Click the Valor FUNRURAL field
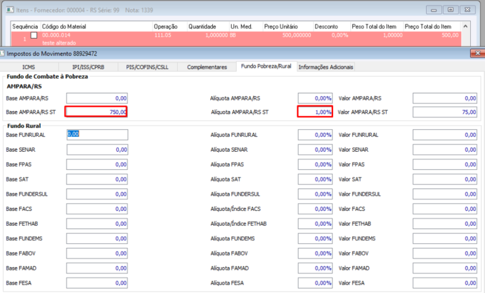The width and height of the screenshot is (485, 293). pyautogui.click(x=445, y=135)
